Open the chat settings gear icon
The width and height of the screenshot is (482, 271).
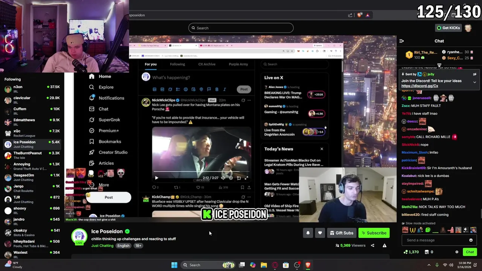tap(457, 252)
